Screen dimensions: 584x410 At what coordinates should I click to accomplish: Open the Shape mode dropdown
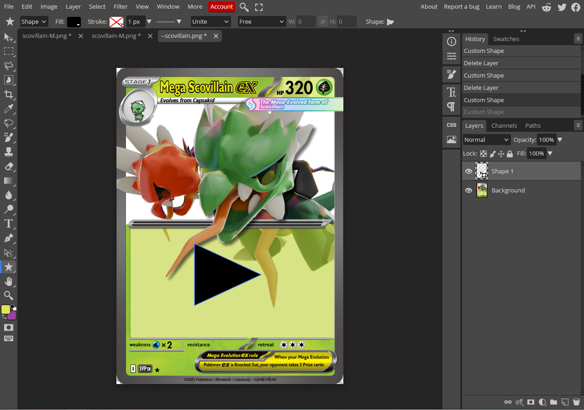coord(34,21)
